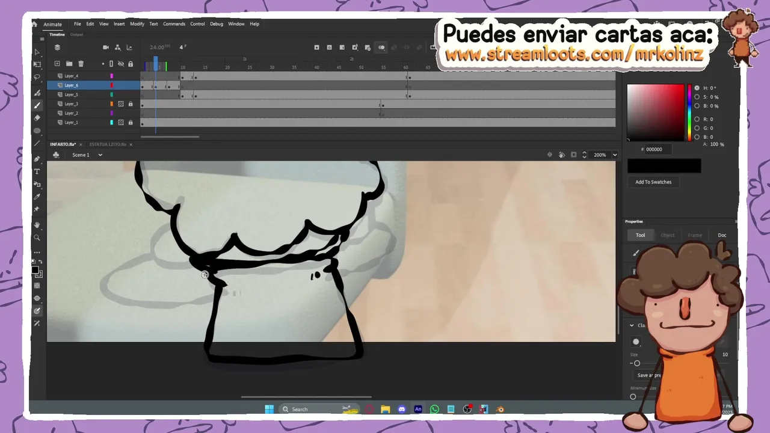Open the Edit menu
Screen dimensions: 770x433
(x=90, y=24)
